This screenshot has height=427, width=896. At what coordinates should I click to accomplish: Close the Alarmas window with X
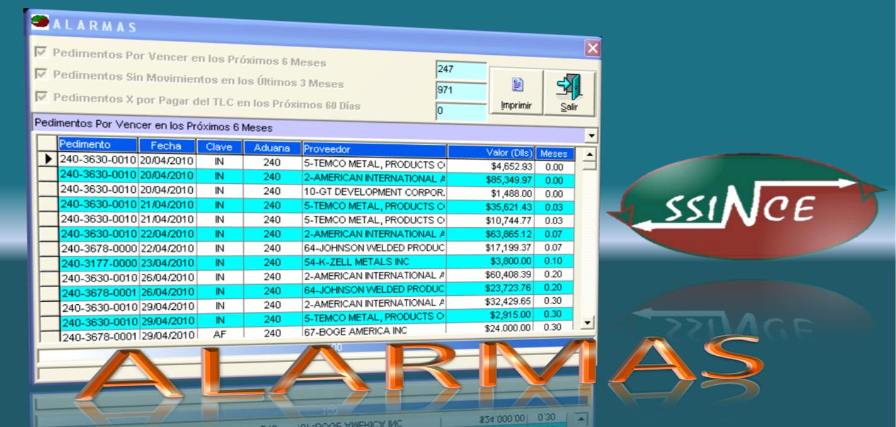(592, 48)
